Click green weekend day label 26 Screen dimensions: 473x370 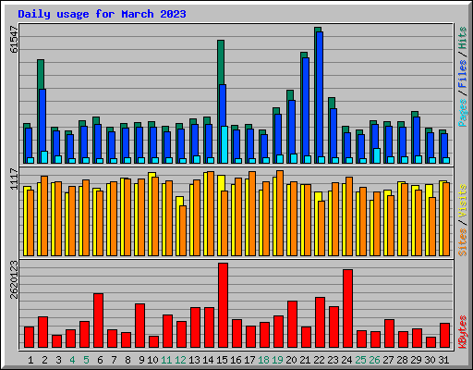click(x=374, y=360)
